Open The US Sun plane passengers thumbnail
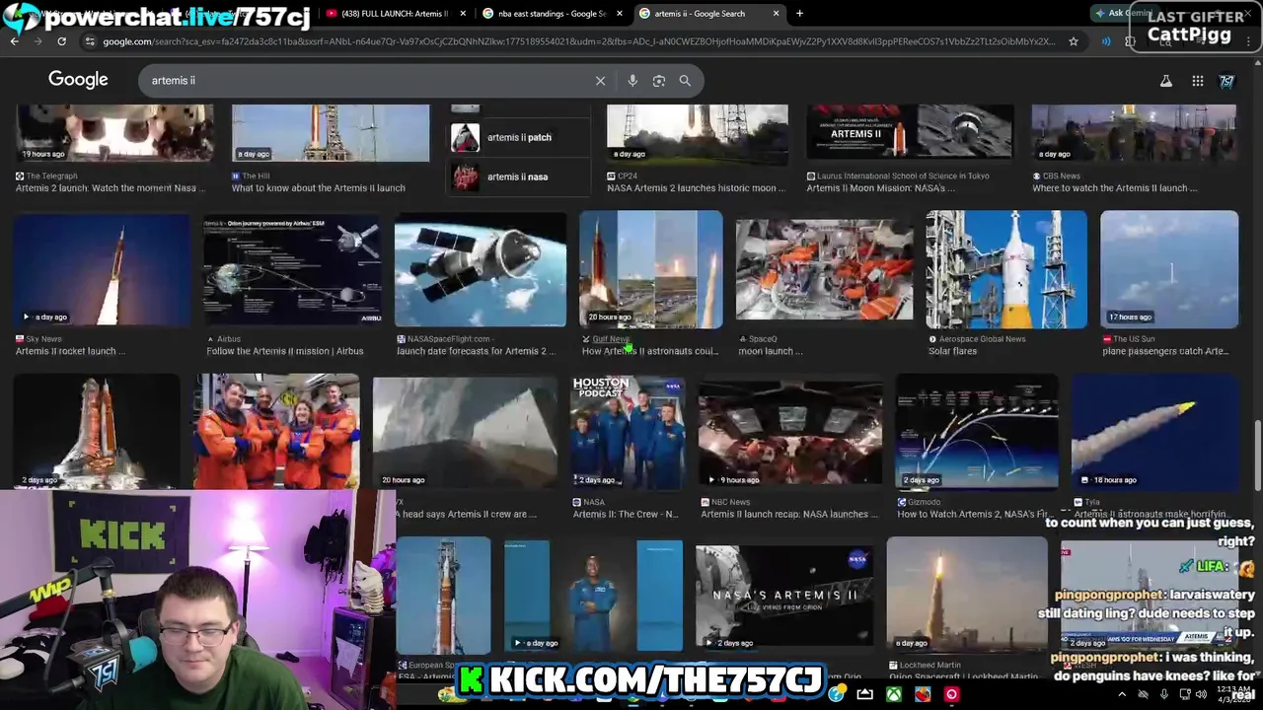Image resolution: width=1263 pixels, height=710 pixels. click(1169, 269)
